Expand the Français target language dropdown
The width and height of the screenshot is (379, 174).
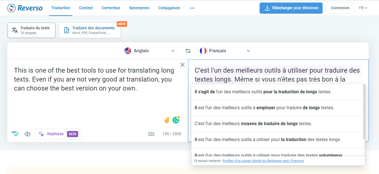point(225,51)
